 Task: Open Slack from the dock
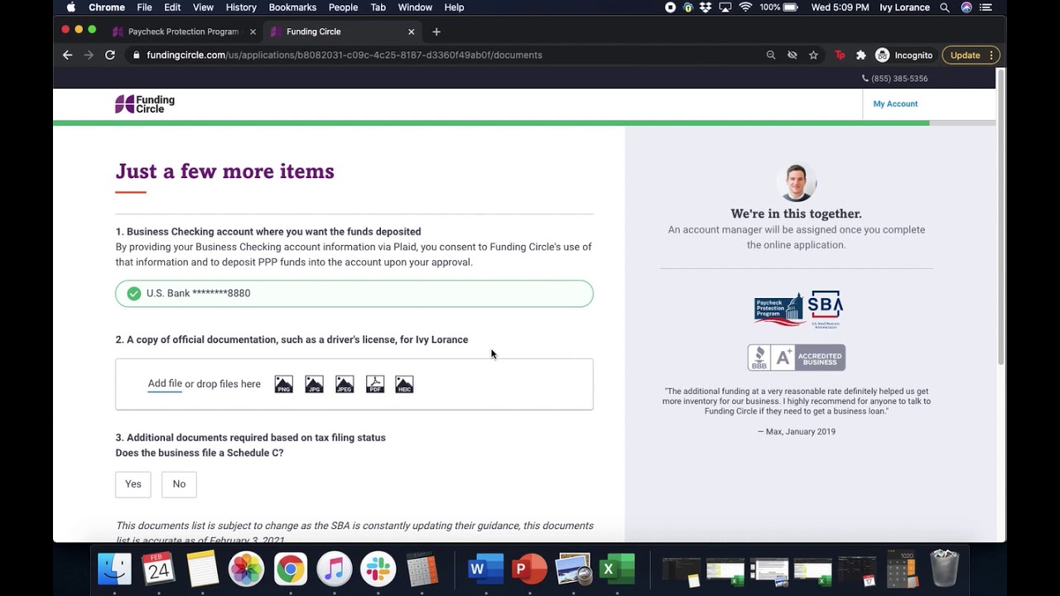click(x=378, y=570)
